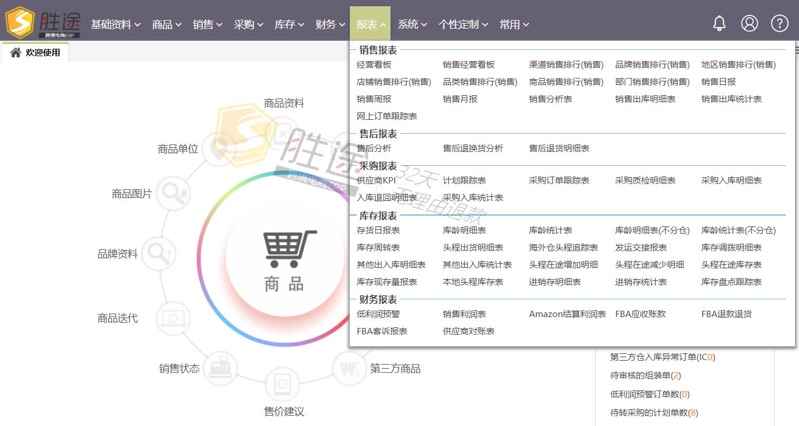Choose 售后退货明细表

(559, 148)
